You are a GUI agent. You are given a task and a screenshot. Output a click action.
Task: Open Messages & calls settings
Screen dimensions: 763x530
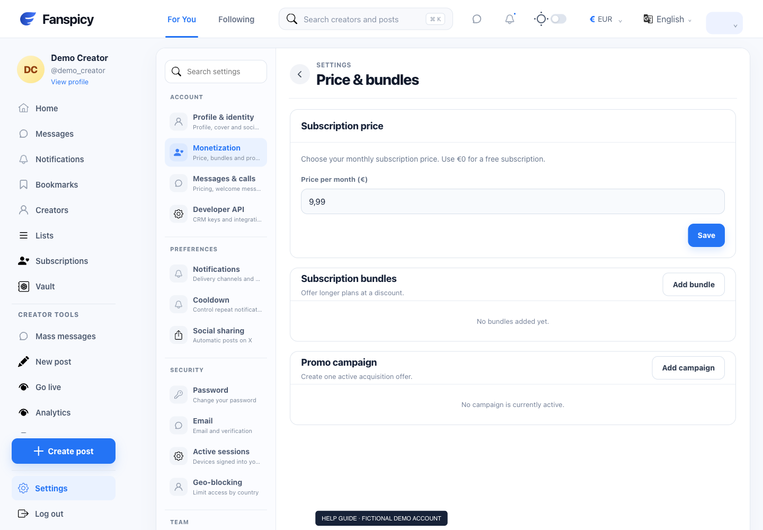click(216, 183)
